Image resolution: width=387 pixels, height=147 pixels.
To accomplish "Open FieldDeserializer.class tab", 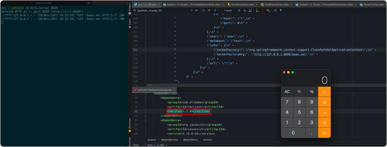I will click(x=276, y=5).
